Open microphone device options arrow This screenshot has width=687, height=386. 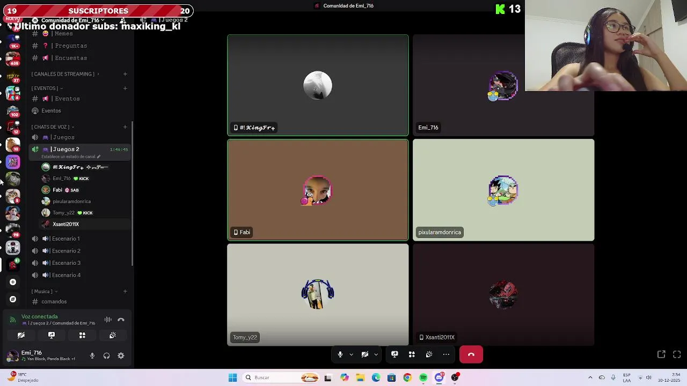[351, 354]
